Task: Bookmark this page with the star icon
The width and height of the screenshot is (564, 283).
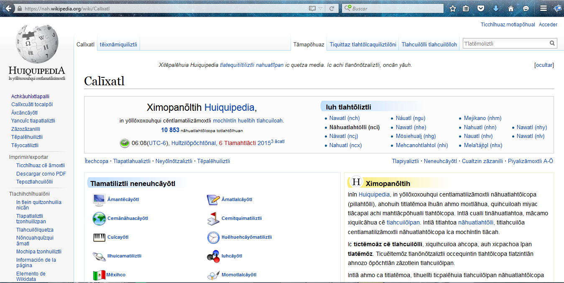Action: coord(453,8)
